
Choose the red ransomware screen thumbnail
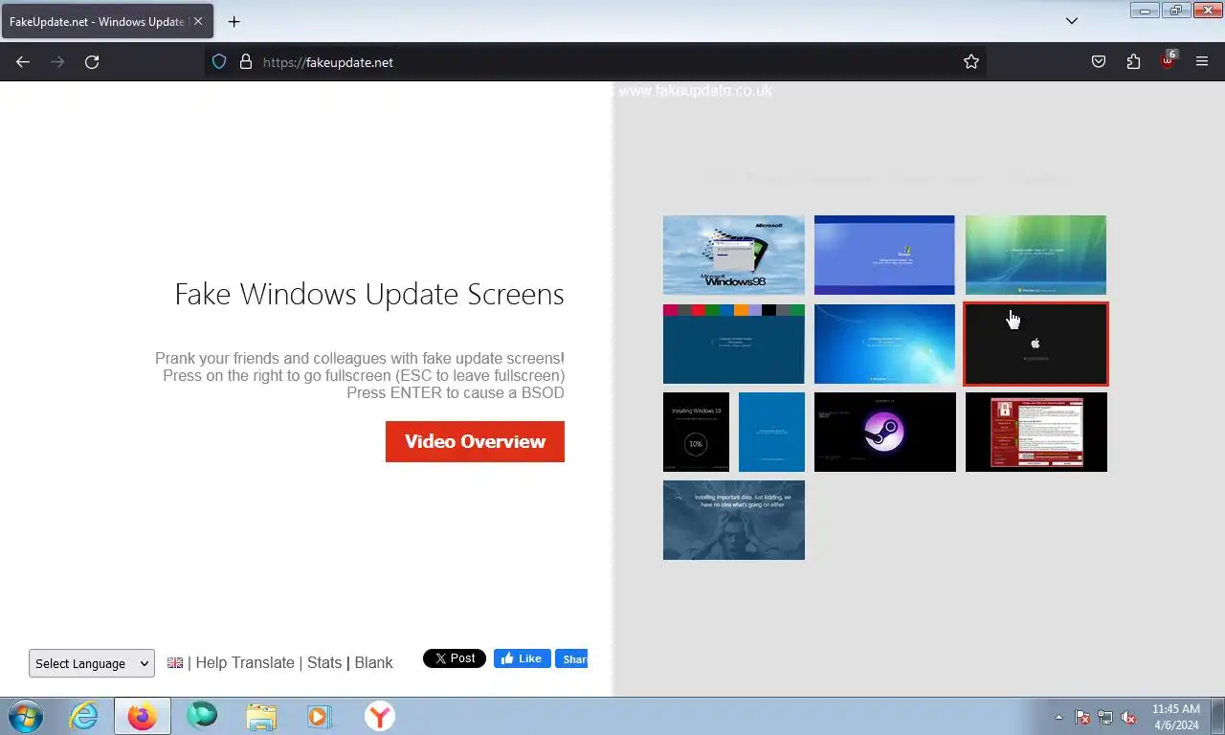point(1036,432)
